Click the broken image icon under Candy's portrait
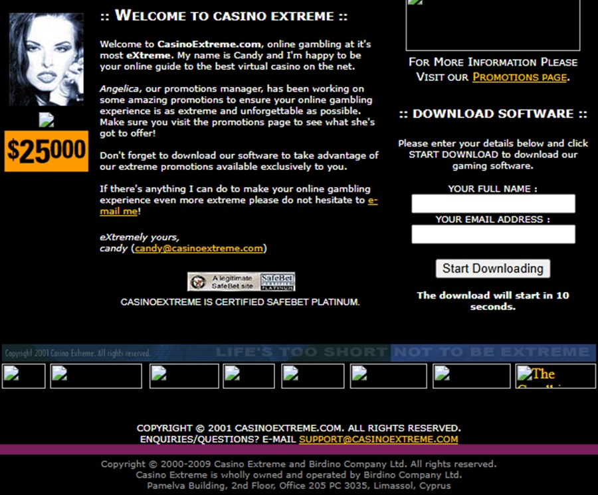This screenshot has width=598, height=495. [47, 120]
